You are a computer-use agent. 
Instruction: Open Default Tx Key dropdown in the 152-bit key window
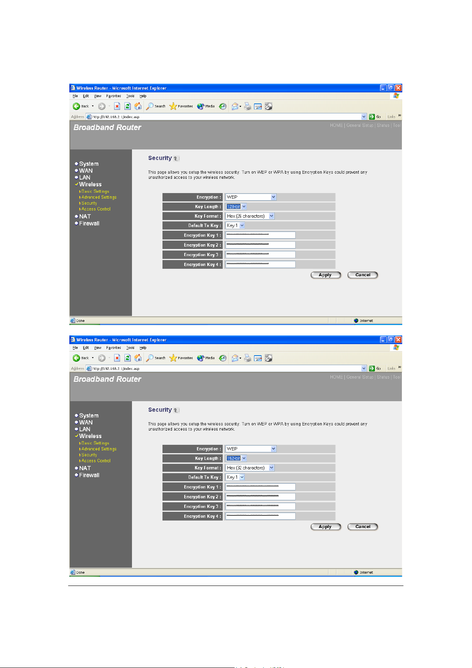pos(235,477)
